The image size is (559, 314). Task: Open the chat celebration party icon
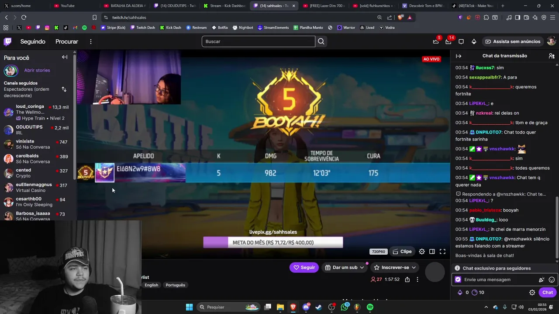(x=542, y=280)
